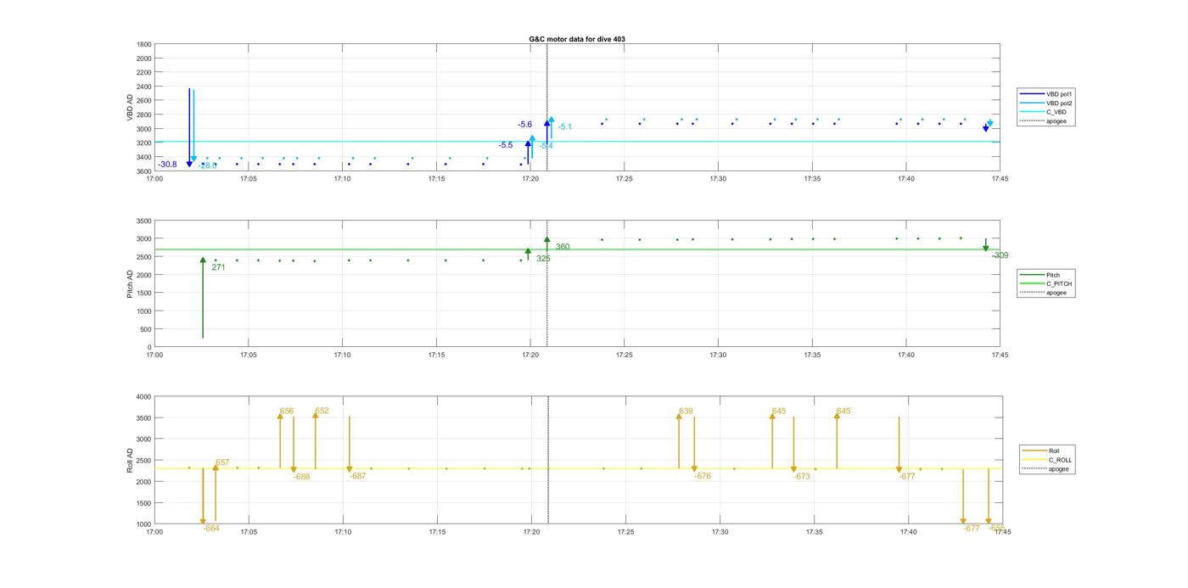The width and height of the screenshot is (1188, 588).
Task: Click the '656' roll data label
Action: [x=287, y=412]
